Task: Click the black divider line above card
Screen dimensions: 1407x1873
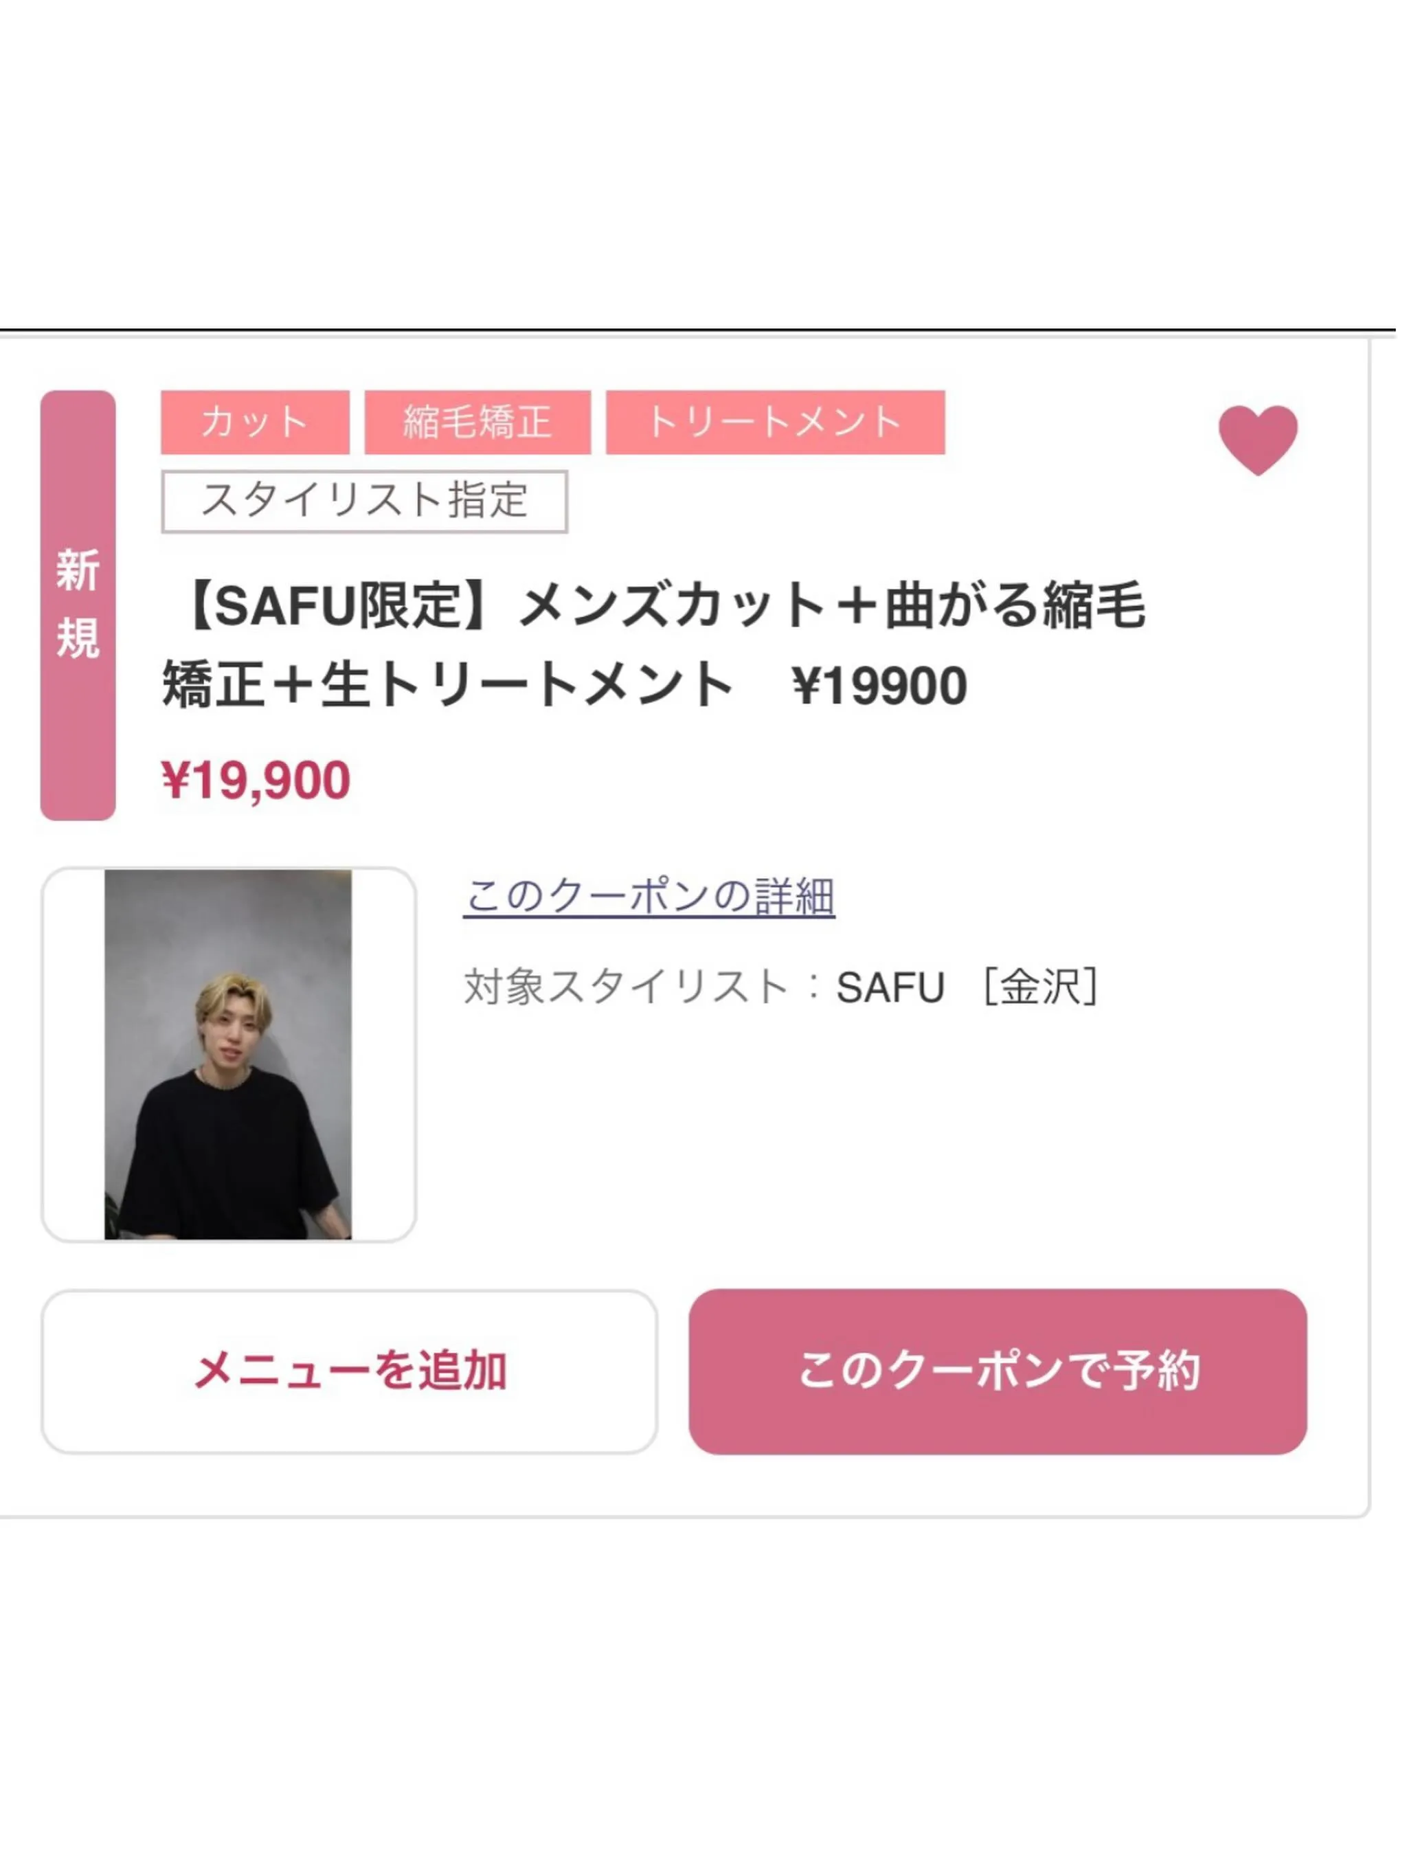Action: 697,329
